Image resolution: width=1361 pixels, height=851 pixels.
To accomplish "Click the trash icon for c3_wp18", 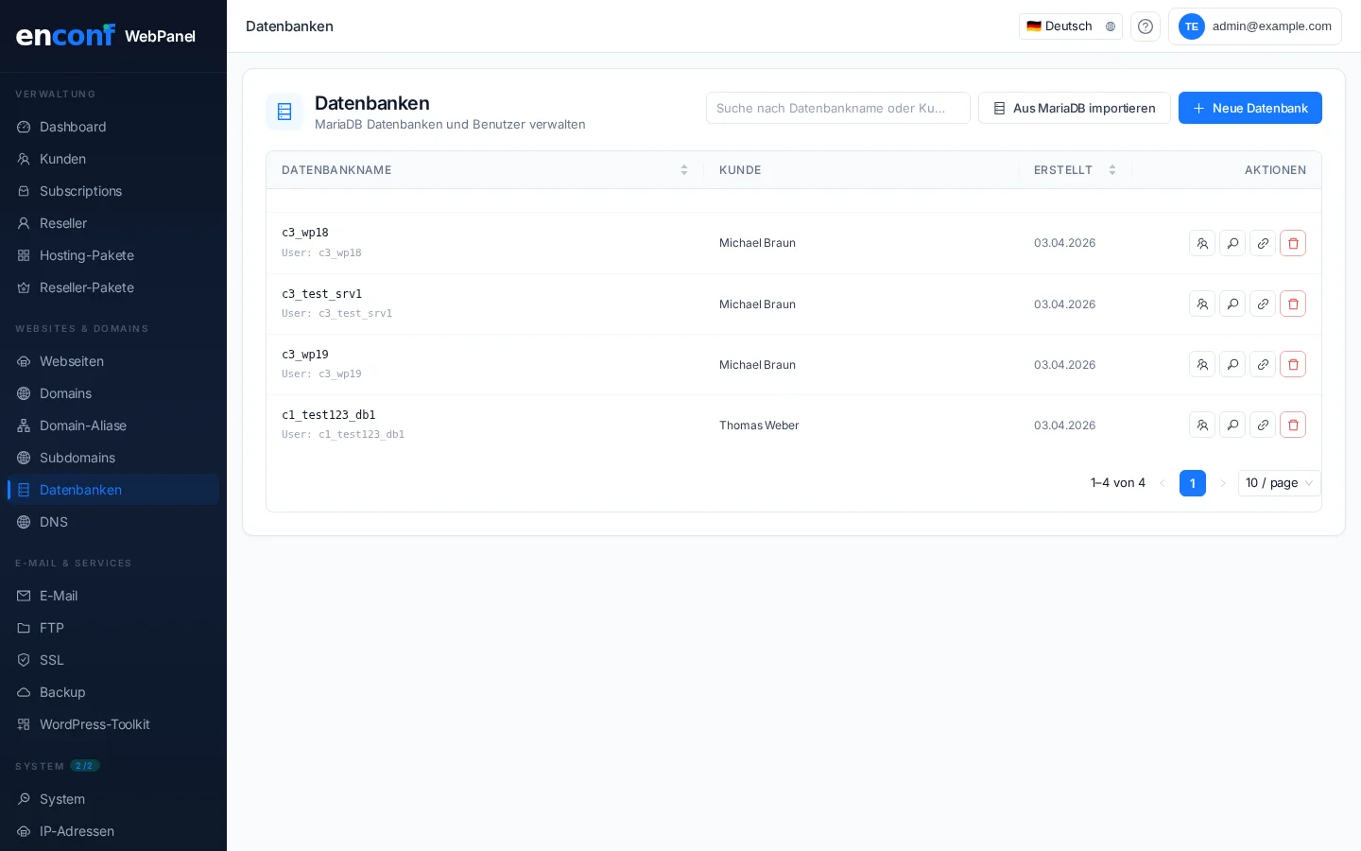I will click(1293, 243).
